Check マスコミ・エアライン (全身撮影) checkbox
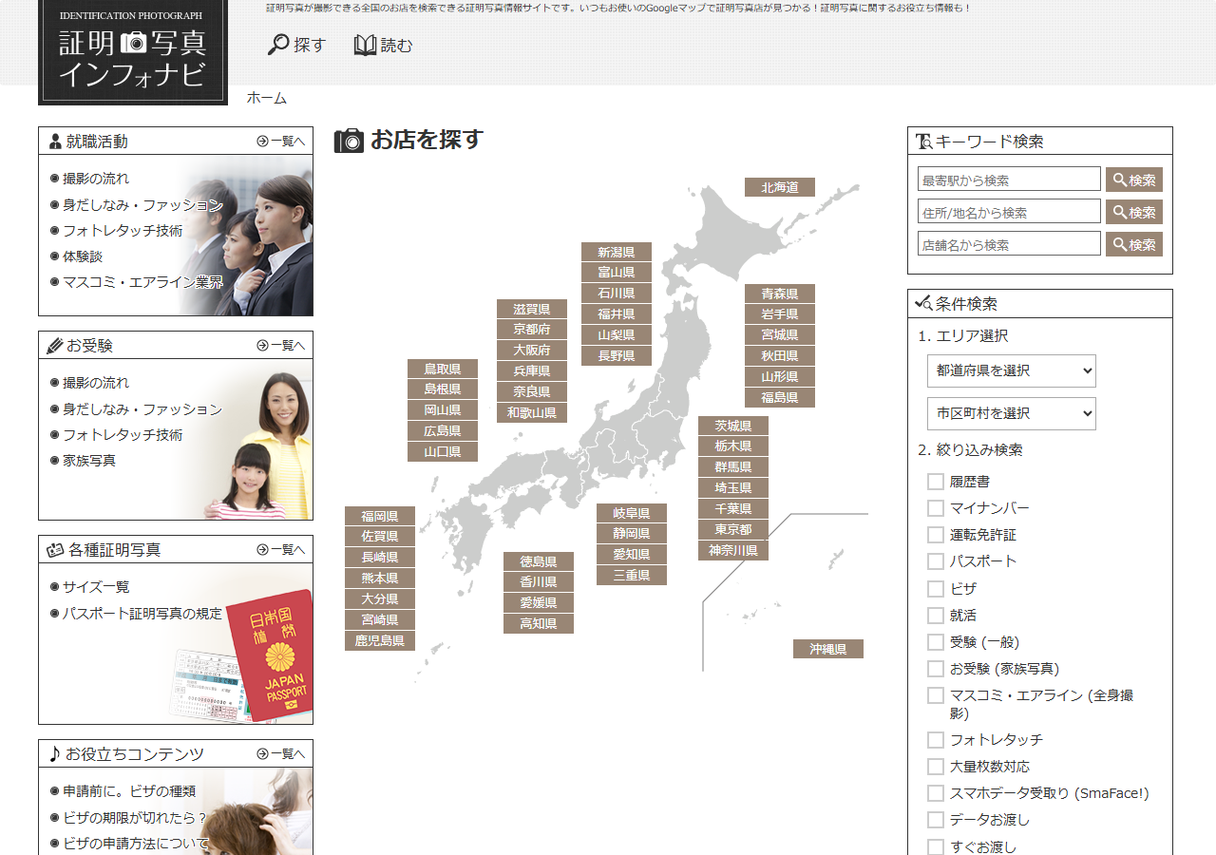Viewport: 1216px width, 855px height. (x=936, y=695)
